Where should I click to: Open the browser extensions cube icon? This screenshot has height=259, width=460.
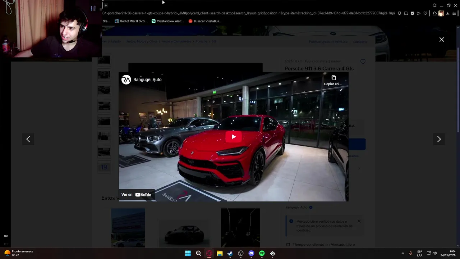coord(434,13)
